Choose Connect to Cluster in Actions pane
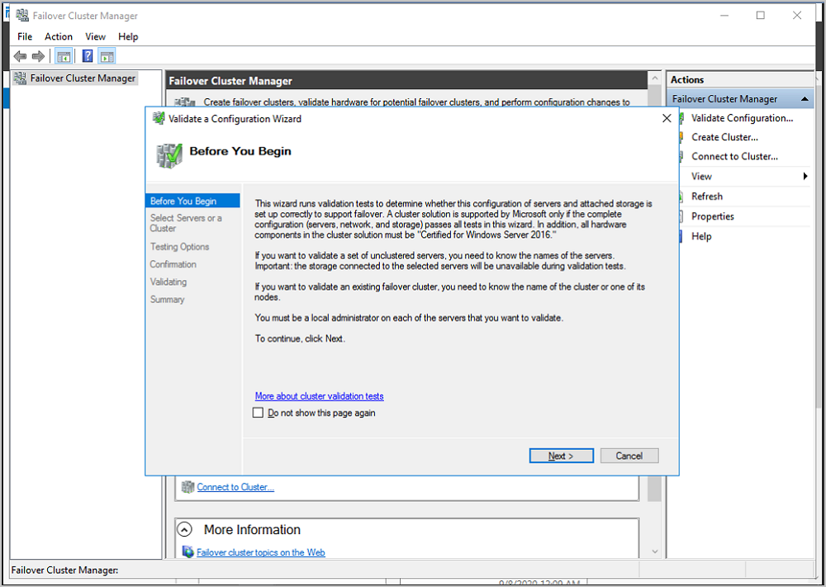Screen dimensions: 826x587 (x=734, y=156)
